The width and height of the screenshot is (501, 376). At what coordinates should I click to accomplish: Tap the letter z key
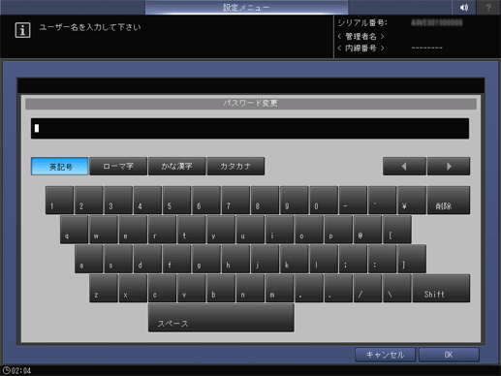(x=104, y=289)
